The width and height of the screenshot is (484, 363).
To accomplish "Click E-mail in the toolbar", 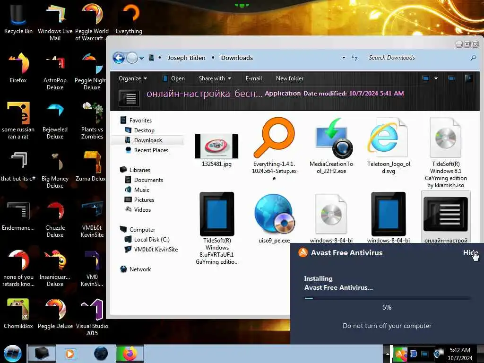I will (x=254, y=78).
